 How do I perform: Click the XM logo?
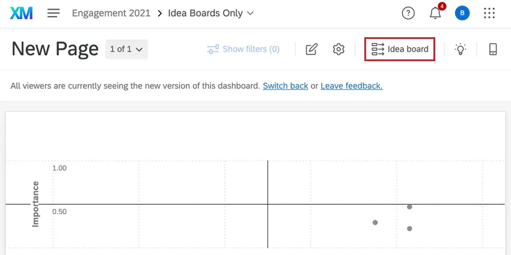[x=21, y=13]
